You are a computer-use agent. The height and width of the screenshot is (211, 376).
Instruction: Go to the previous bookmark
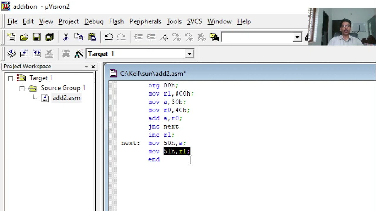coord(189,37)
